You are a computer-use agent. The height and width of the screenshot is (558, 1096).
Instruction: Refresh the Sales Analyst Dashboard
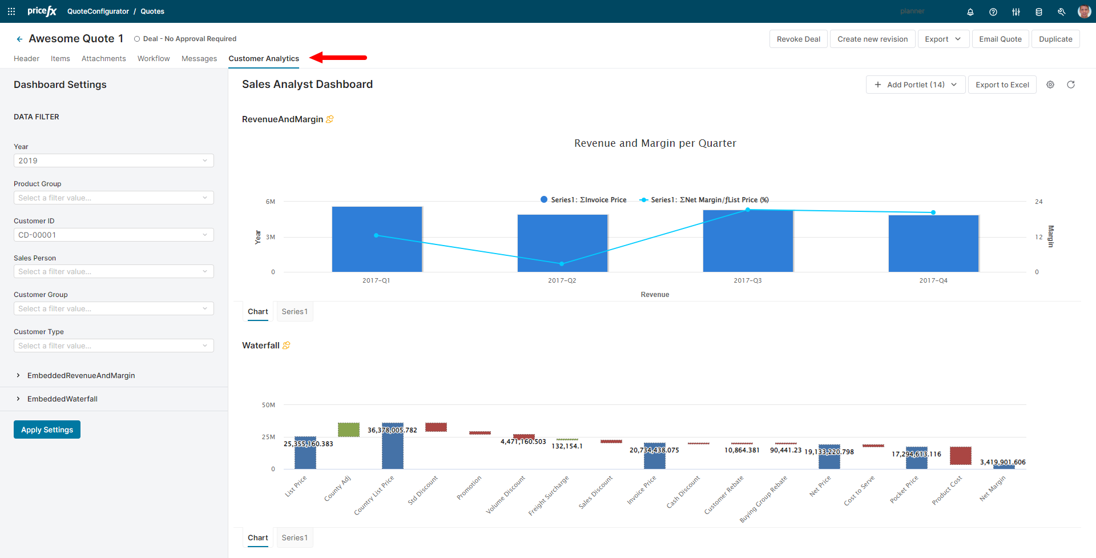pyautogui.click(x=1071, y=85)
